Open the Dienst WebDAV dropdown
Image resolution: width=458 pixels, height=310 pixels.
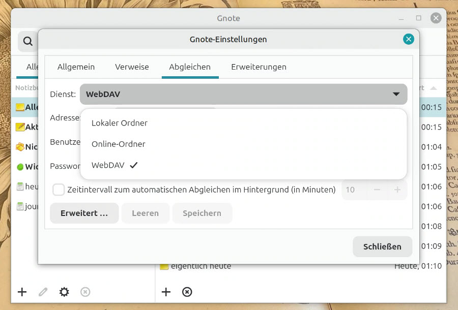(x=244, y=94)
